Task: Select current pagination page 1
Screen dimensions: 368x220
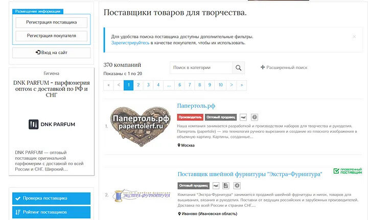Action: click(128, 85)
